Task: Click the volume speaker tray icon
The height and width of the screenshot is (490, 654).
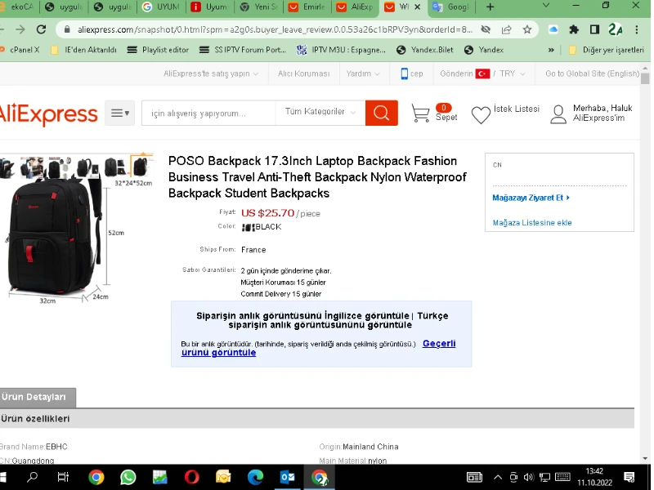Action: 528,478
